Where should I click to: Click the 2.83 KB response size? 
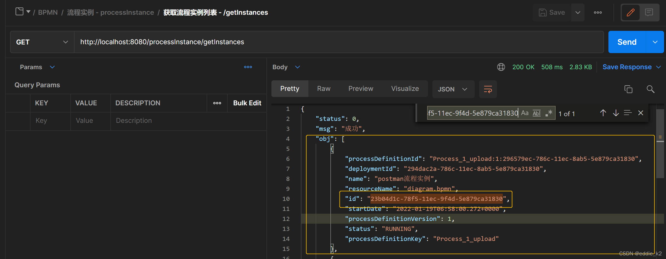coord(581,67)
